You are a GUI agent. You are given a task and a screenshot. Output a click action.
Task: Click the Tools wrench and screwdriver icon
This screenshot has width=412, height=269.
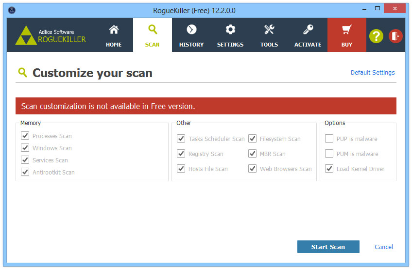tap(269, 30)
